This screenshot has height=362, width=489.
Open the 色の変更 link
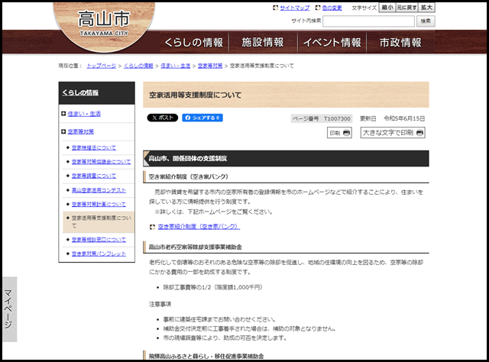coord(332,8)
